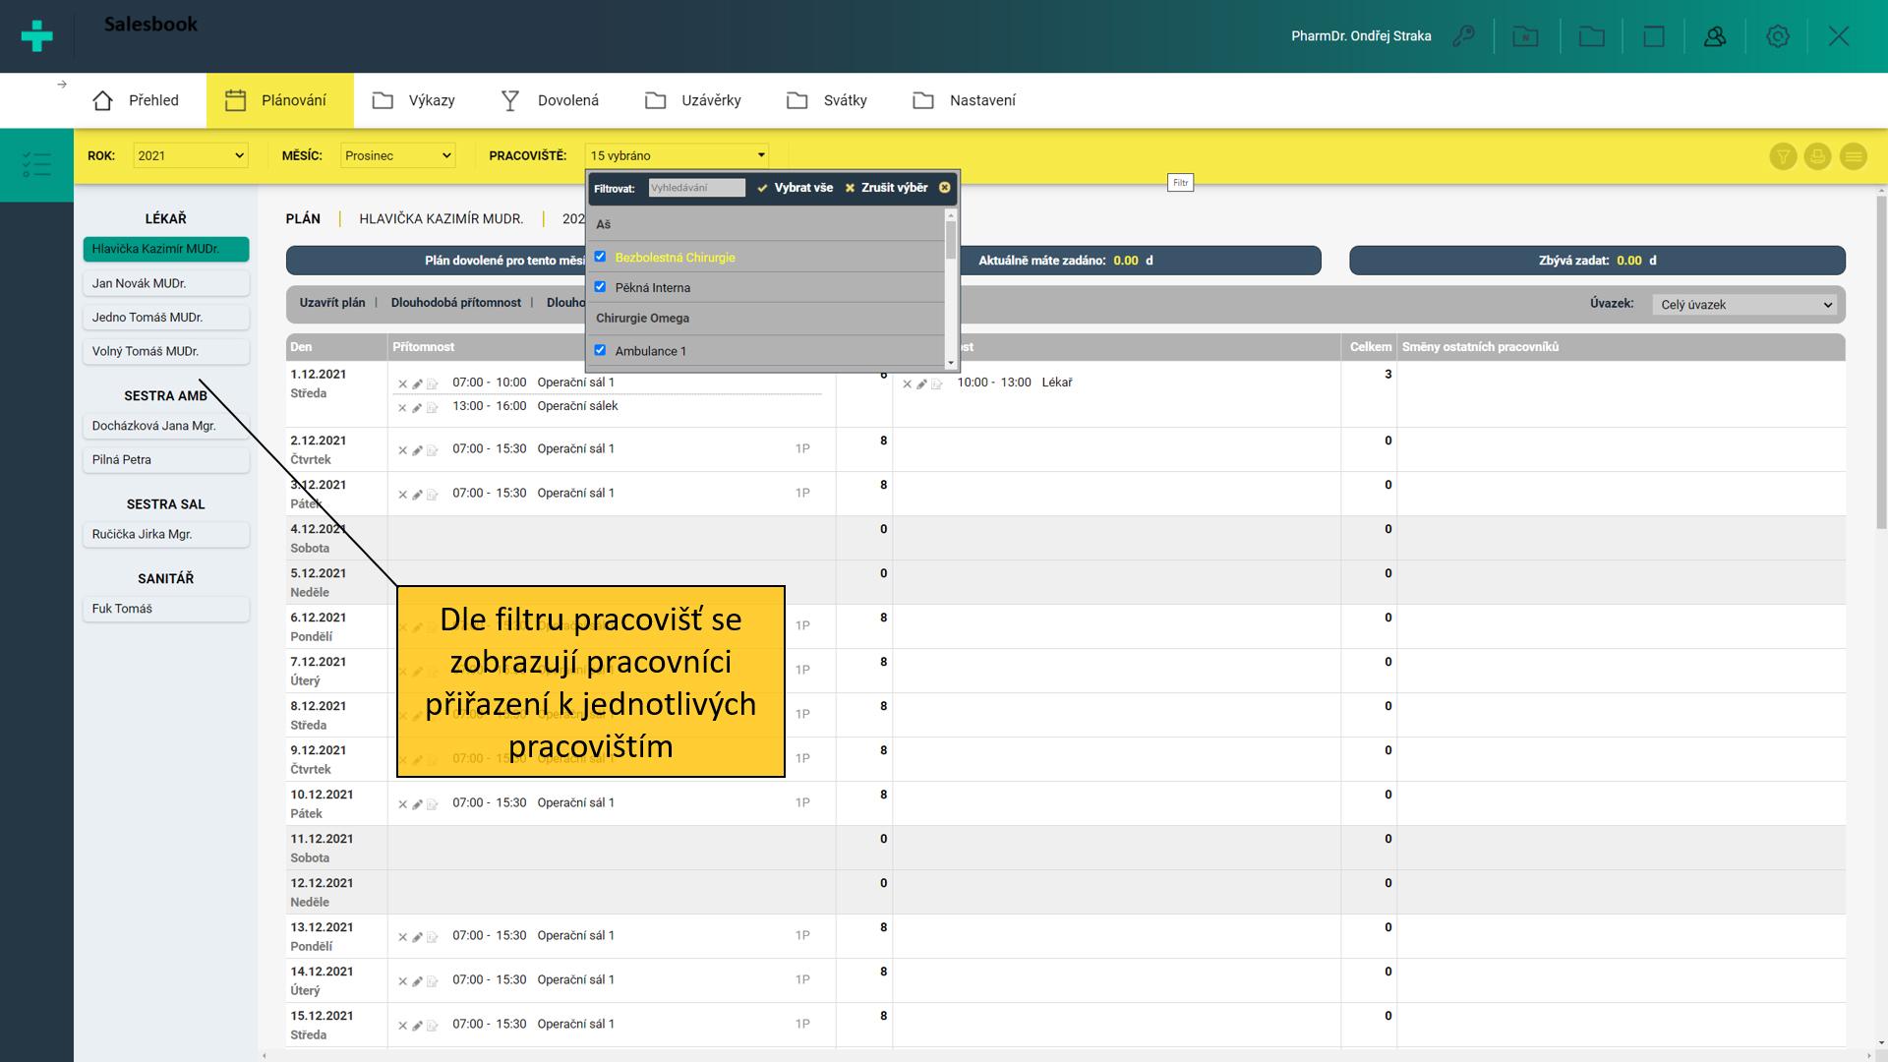The height and width of the screenshot is (1062, 1888).
Task: Click the settings gear icon in header
Action: 1777,36
